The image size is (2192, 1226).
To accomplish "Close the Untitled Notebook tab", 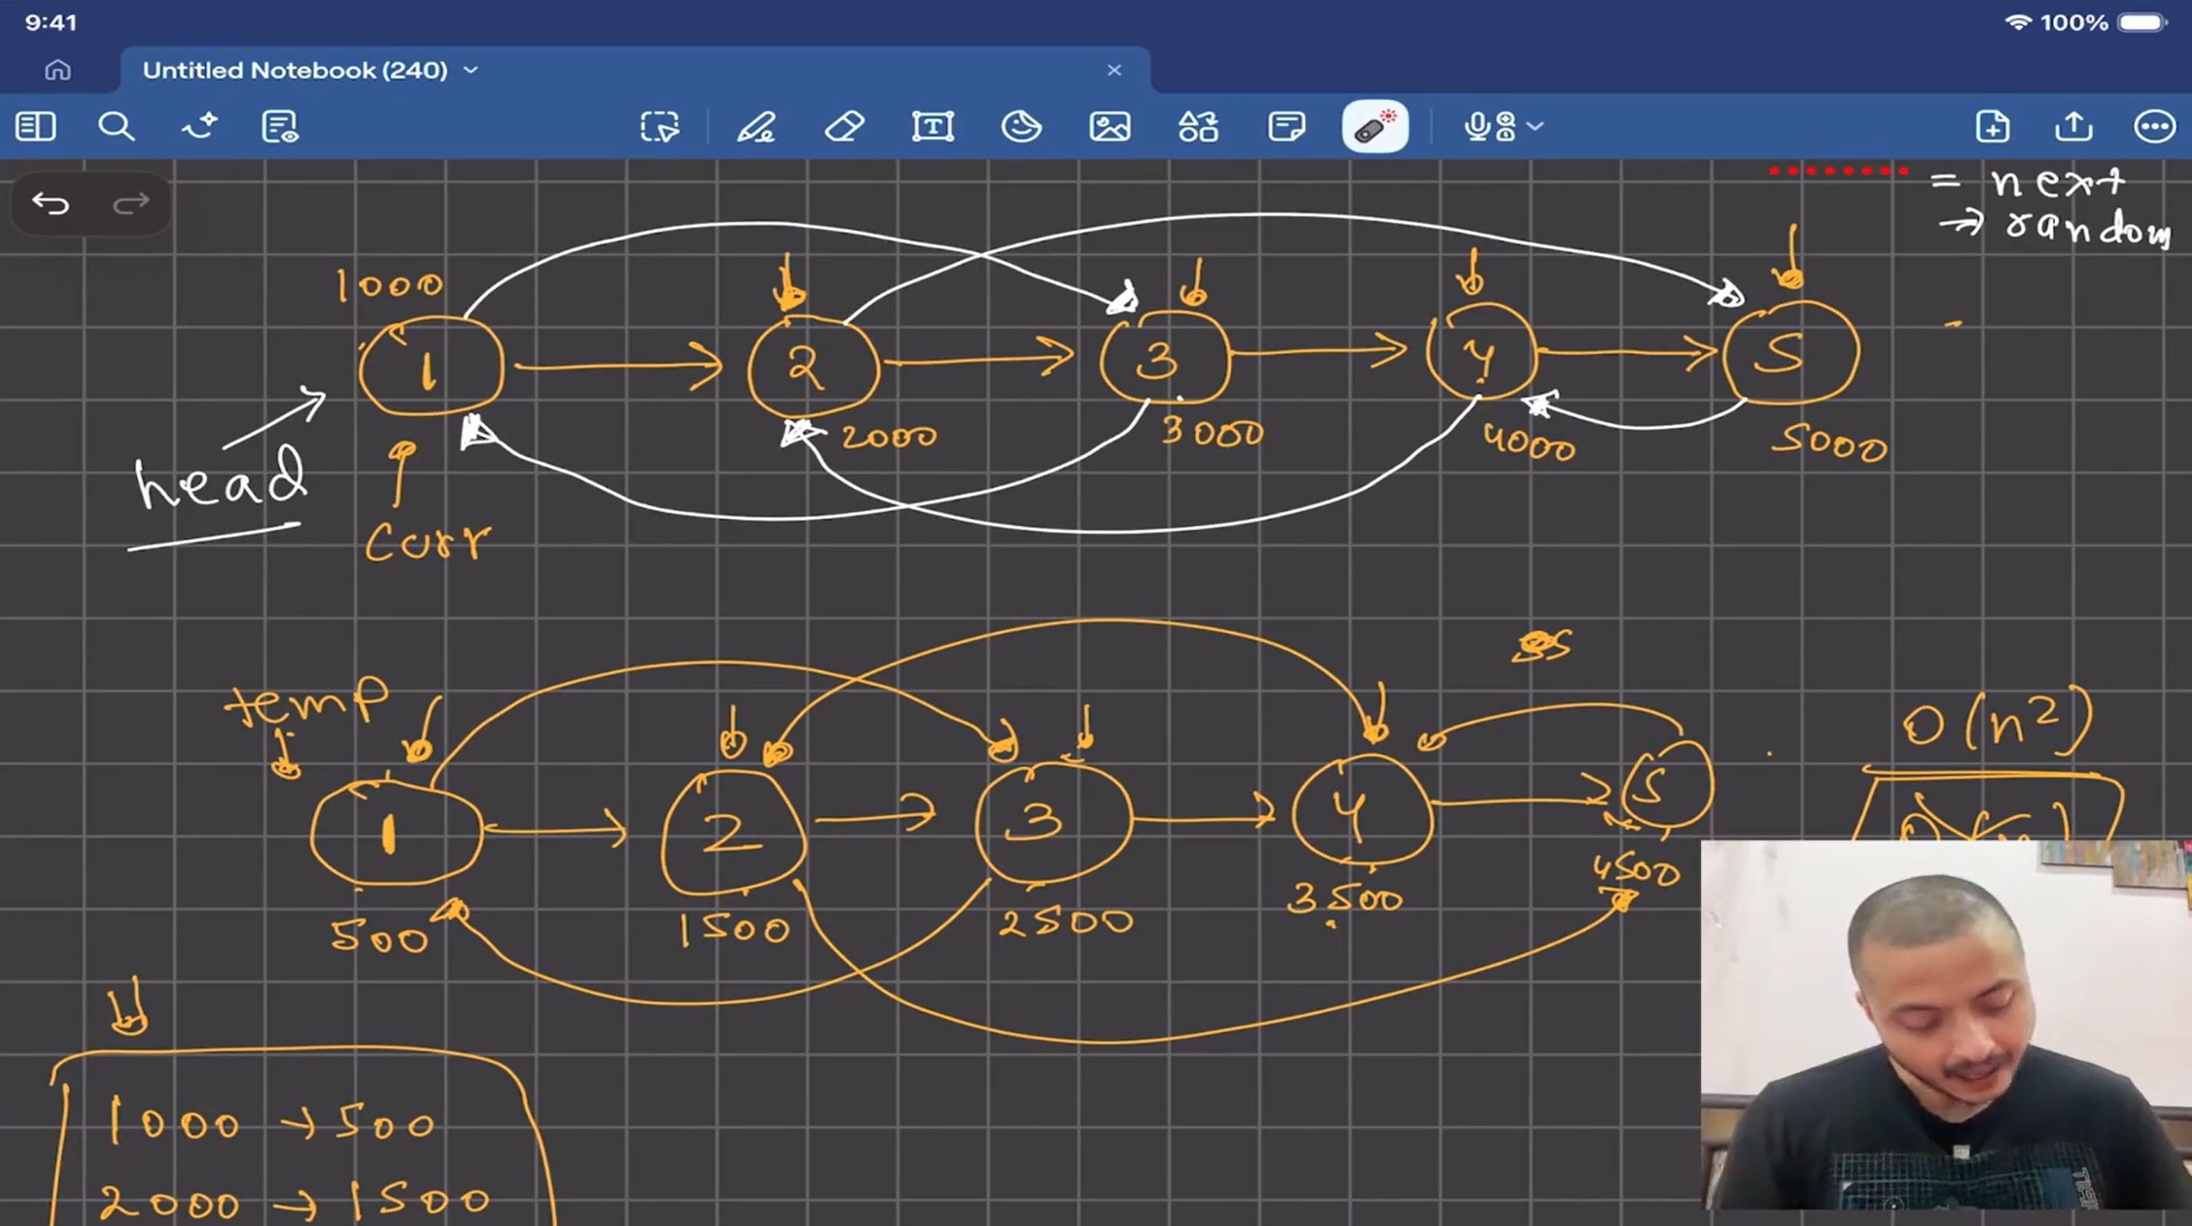I will (1114, 70).
